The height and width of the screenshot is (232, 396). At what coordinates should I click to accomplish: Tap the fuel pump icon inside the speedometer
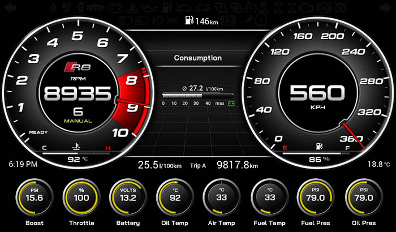319,146
